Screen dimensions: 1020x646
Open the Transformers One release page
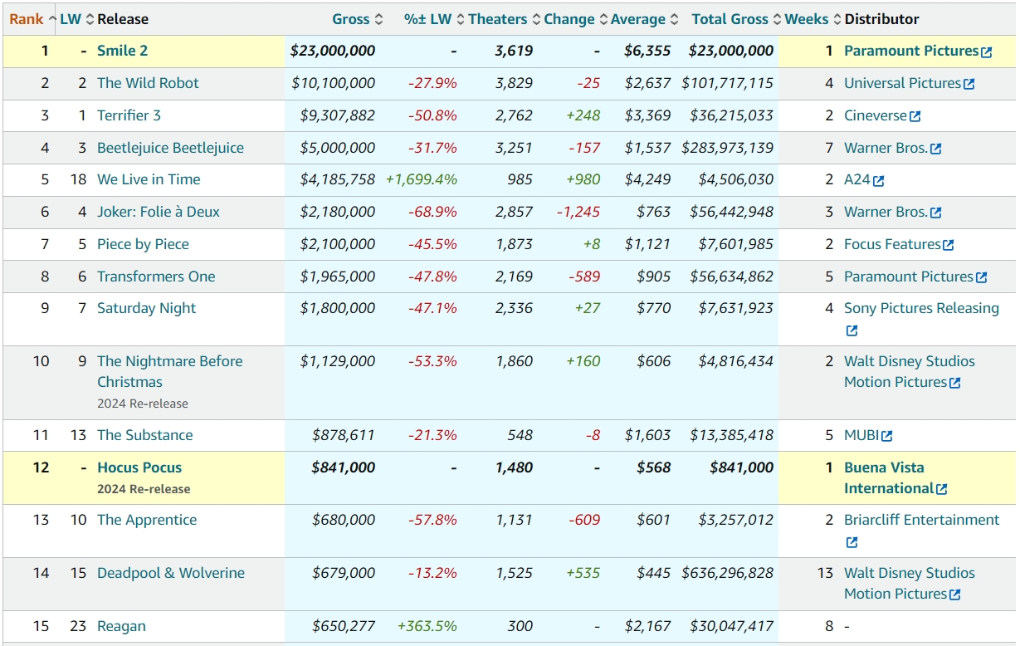[156, 277]
